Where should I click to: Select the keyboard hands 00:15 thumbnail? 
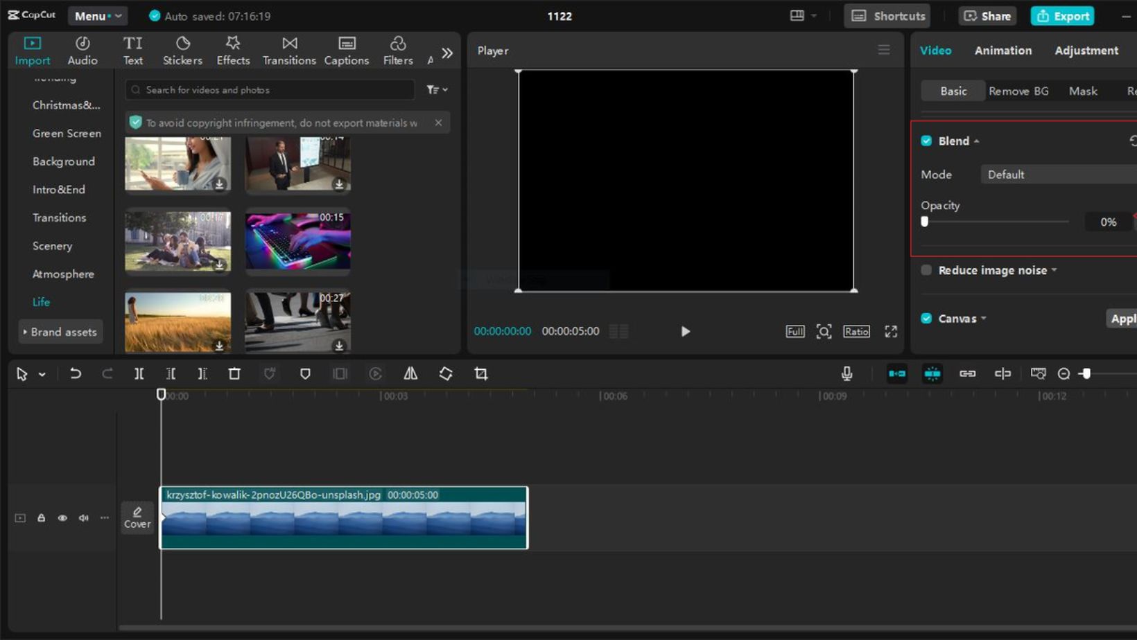click(297, 240)
